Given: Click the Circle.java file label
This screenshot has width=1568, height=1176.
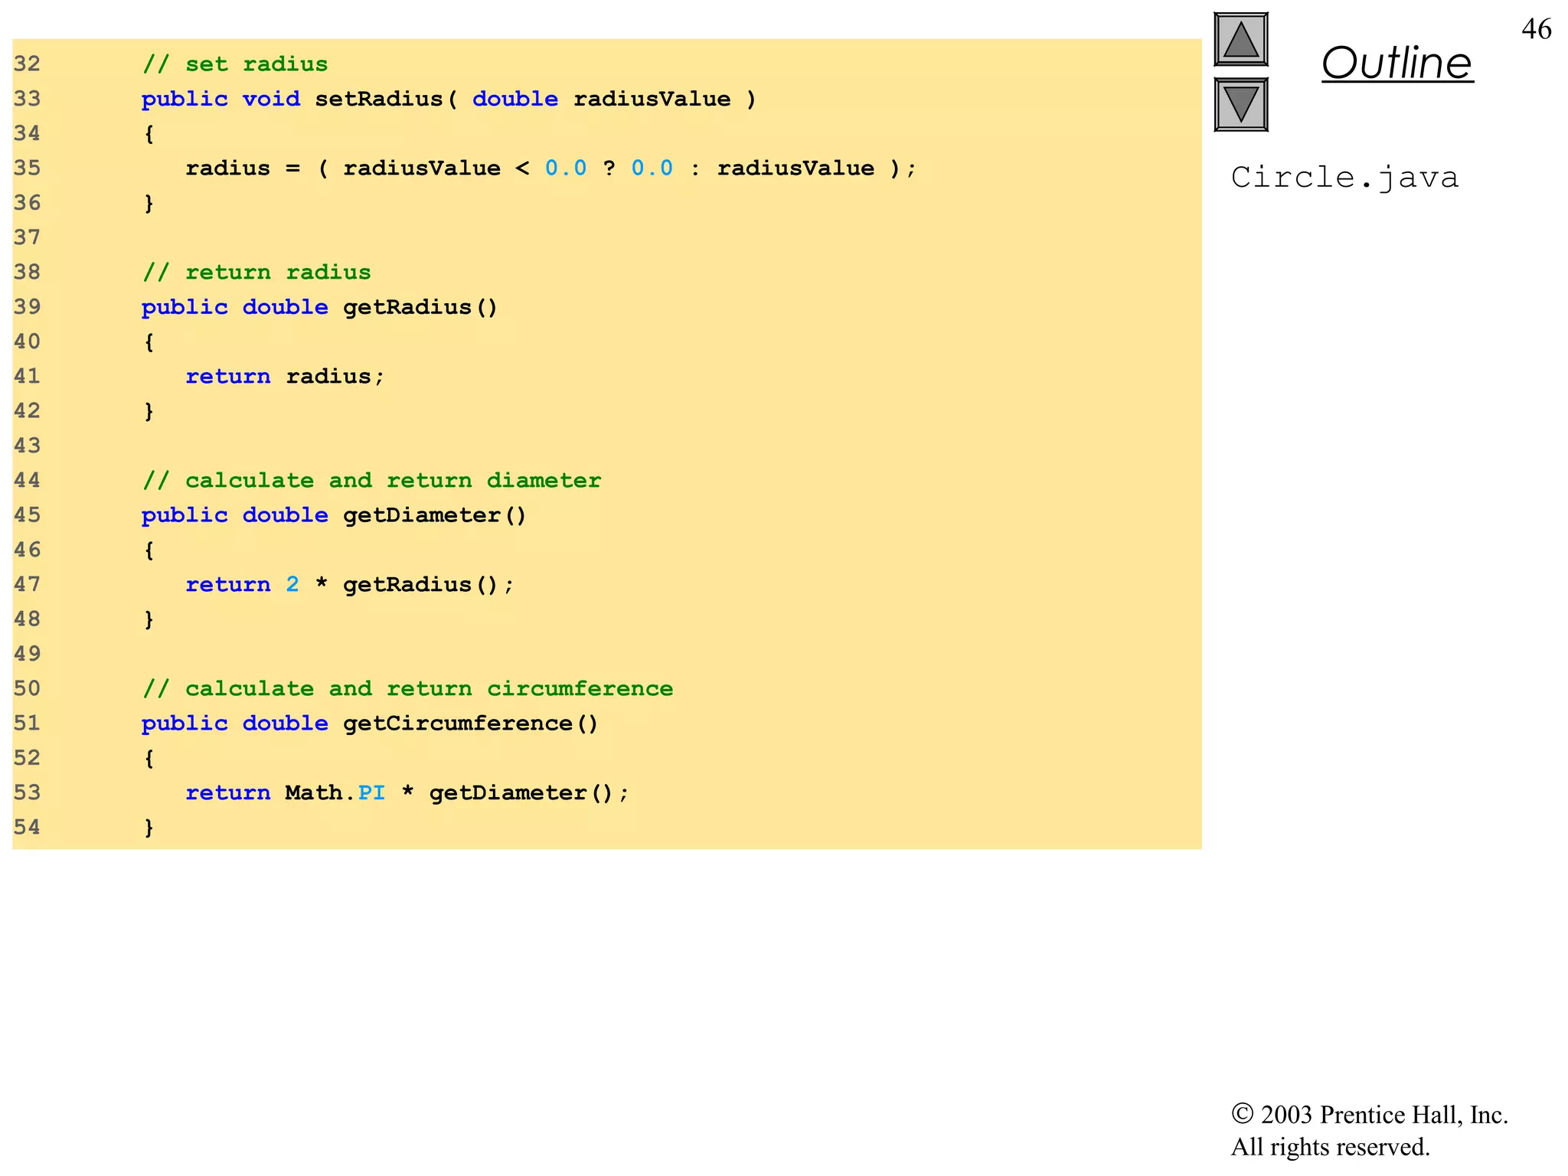Looking at the screenshot, I should click(x=1344, y=178).
